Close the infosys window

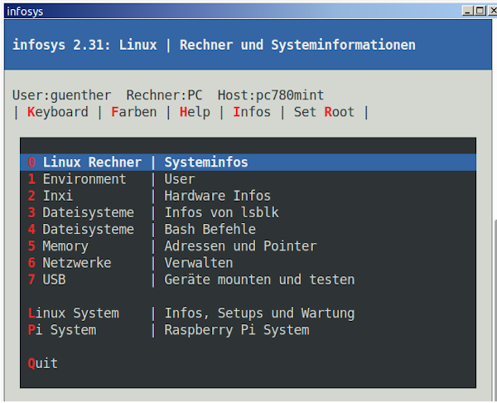[x=490, y=10]
